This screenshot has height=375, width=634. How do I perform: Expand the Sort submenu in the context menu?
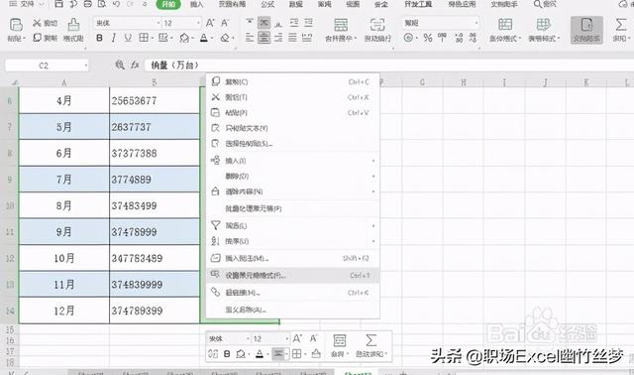click(293, 241)
